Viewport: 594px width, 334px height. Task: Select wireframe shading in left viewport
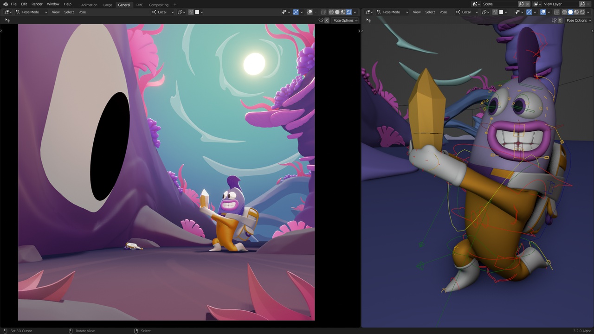tap(331, 12)
